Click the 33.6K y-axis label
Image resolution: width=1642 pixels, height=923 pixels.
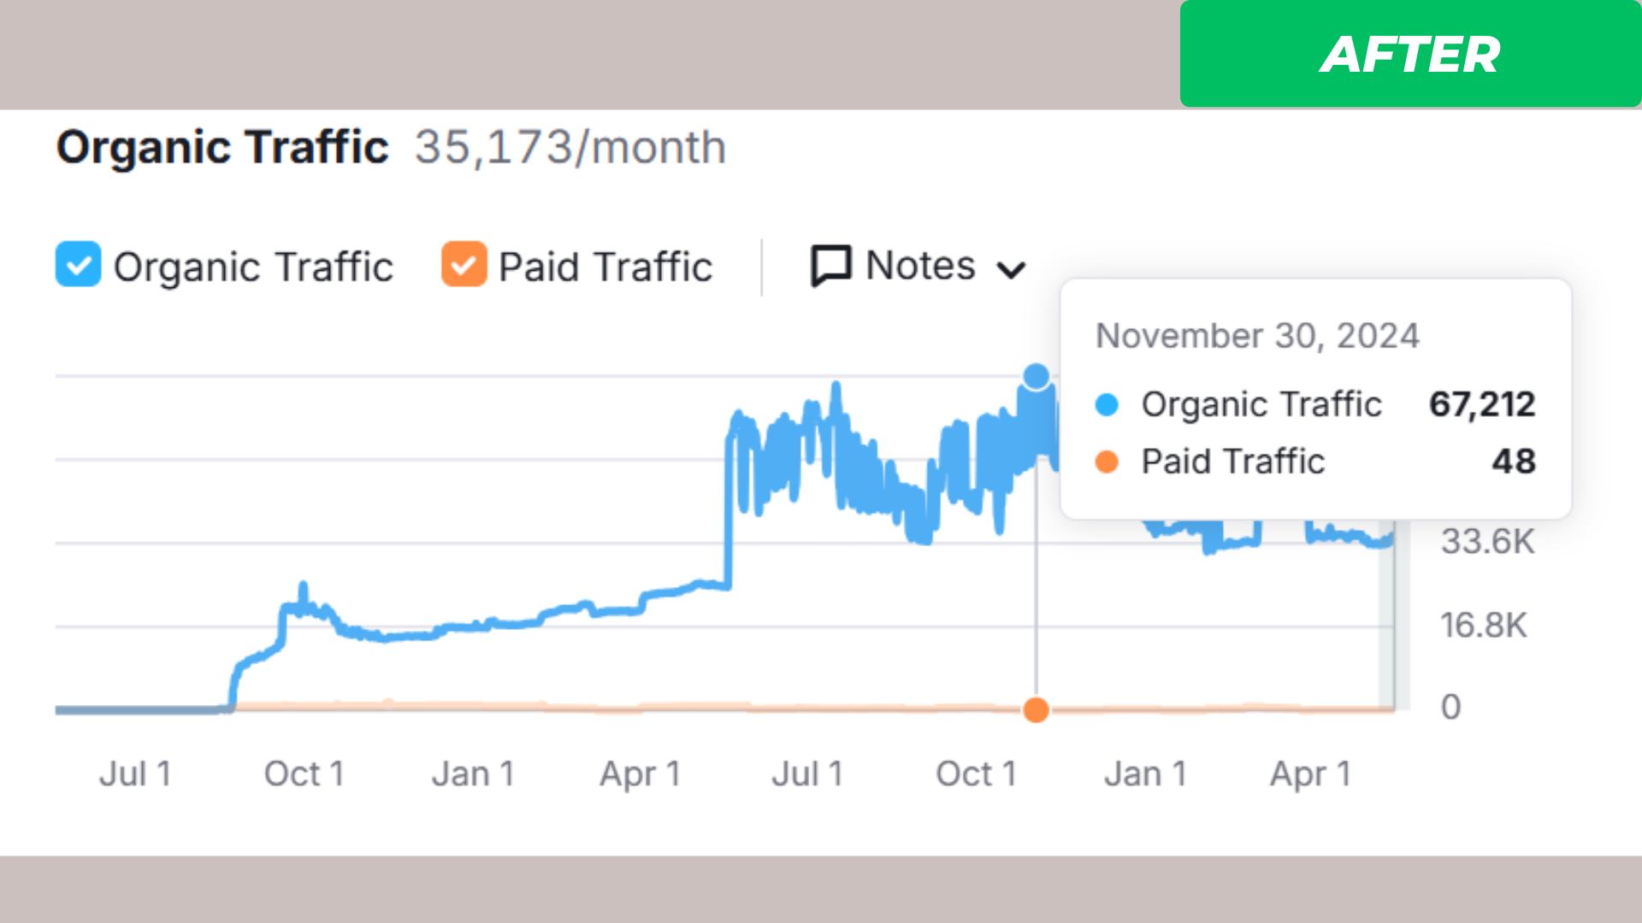(1487, 541)
